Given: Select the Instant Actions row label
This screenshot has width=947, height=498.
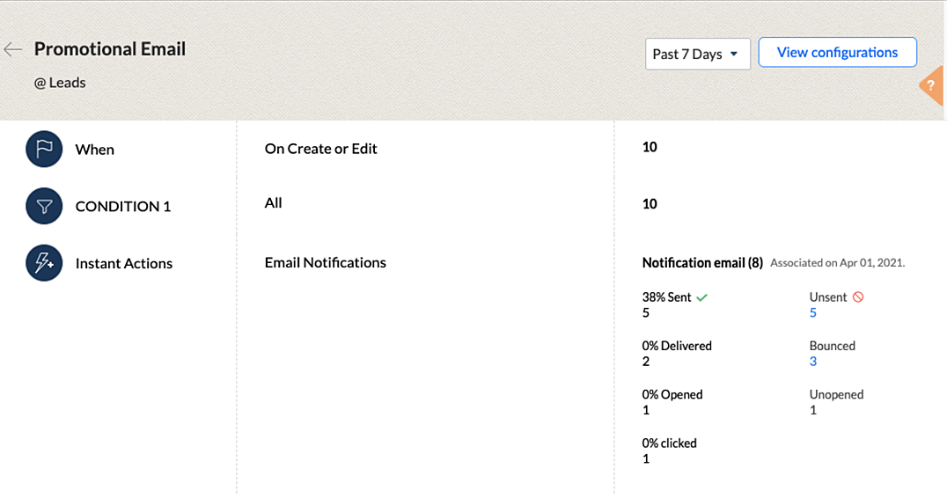Looking at the screenshot, I should pos(124,263).
